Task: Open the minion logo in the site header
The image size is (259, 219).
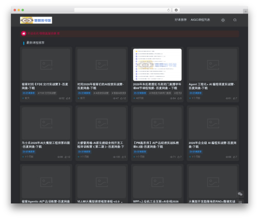Action: [x=36, y=20]
